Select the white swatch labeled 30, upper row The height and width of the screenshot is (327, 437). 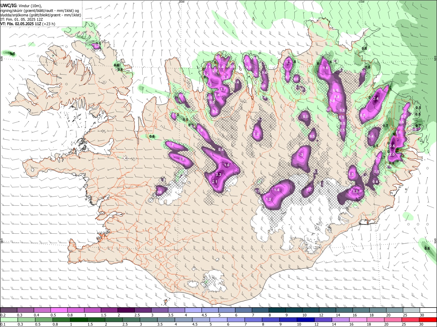[x=428, y=310]
